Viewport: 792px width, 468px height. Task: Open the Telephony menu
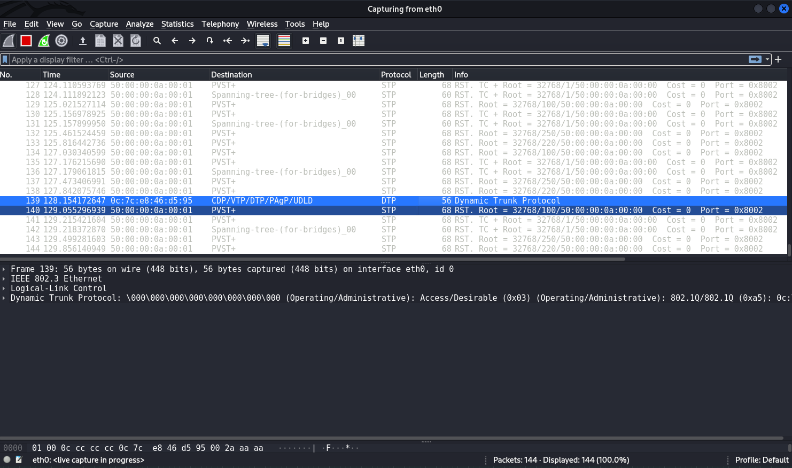[220, 24]
